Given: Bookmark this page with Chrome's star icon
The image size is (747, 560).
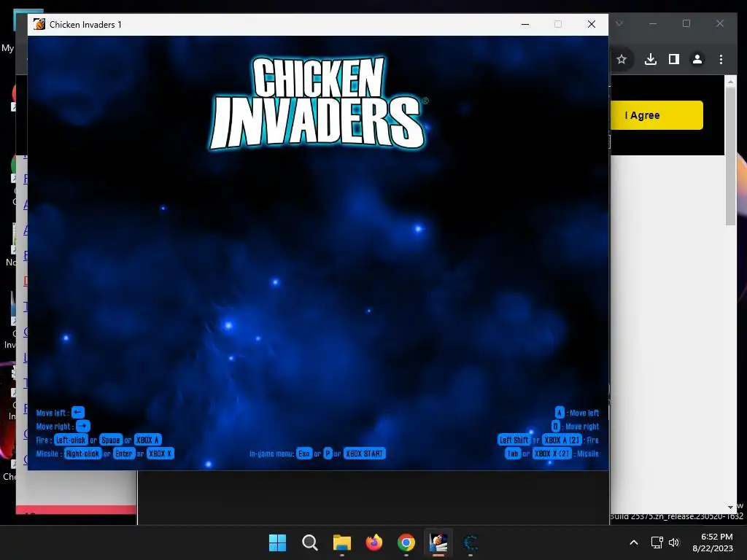Looking at the screenshot, I should [622, 60].
